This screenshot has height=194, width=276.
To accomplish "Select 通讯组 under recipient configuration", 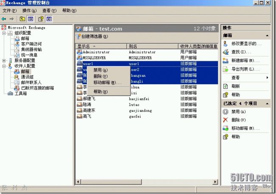I will 27,77.
